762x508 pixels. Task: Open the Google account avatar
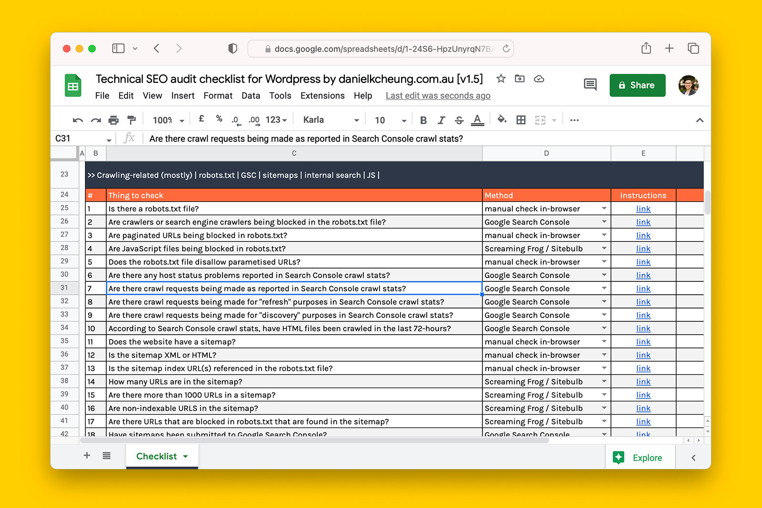688,85
